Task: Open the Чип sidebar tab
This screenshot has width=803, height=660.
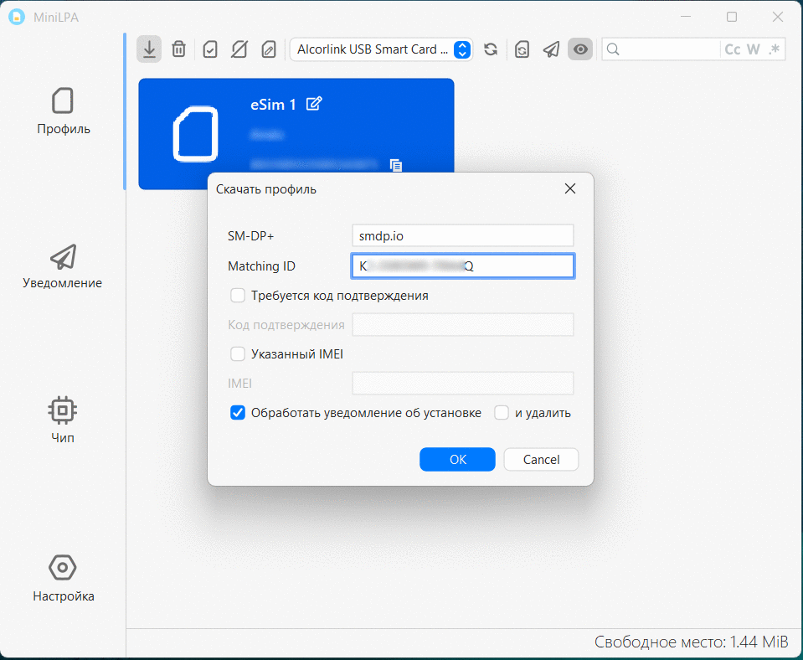Action: pos(63,420)
